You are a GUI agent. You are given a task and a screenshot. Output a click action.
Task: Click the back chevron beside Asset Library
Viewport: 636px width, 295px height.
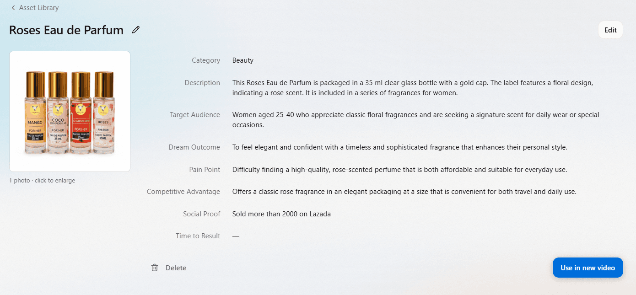click(13, 8)
